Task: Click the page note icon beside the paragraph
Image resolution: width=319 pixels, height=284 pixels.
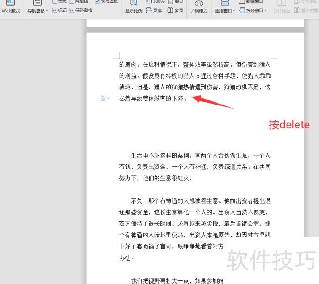Action: point(103,98)
